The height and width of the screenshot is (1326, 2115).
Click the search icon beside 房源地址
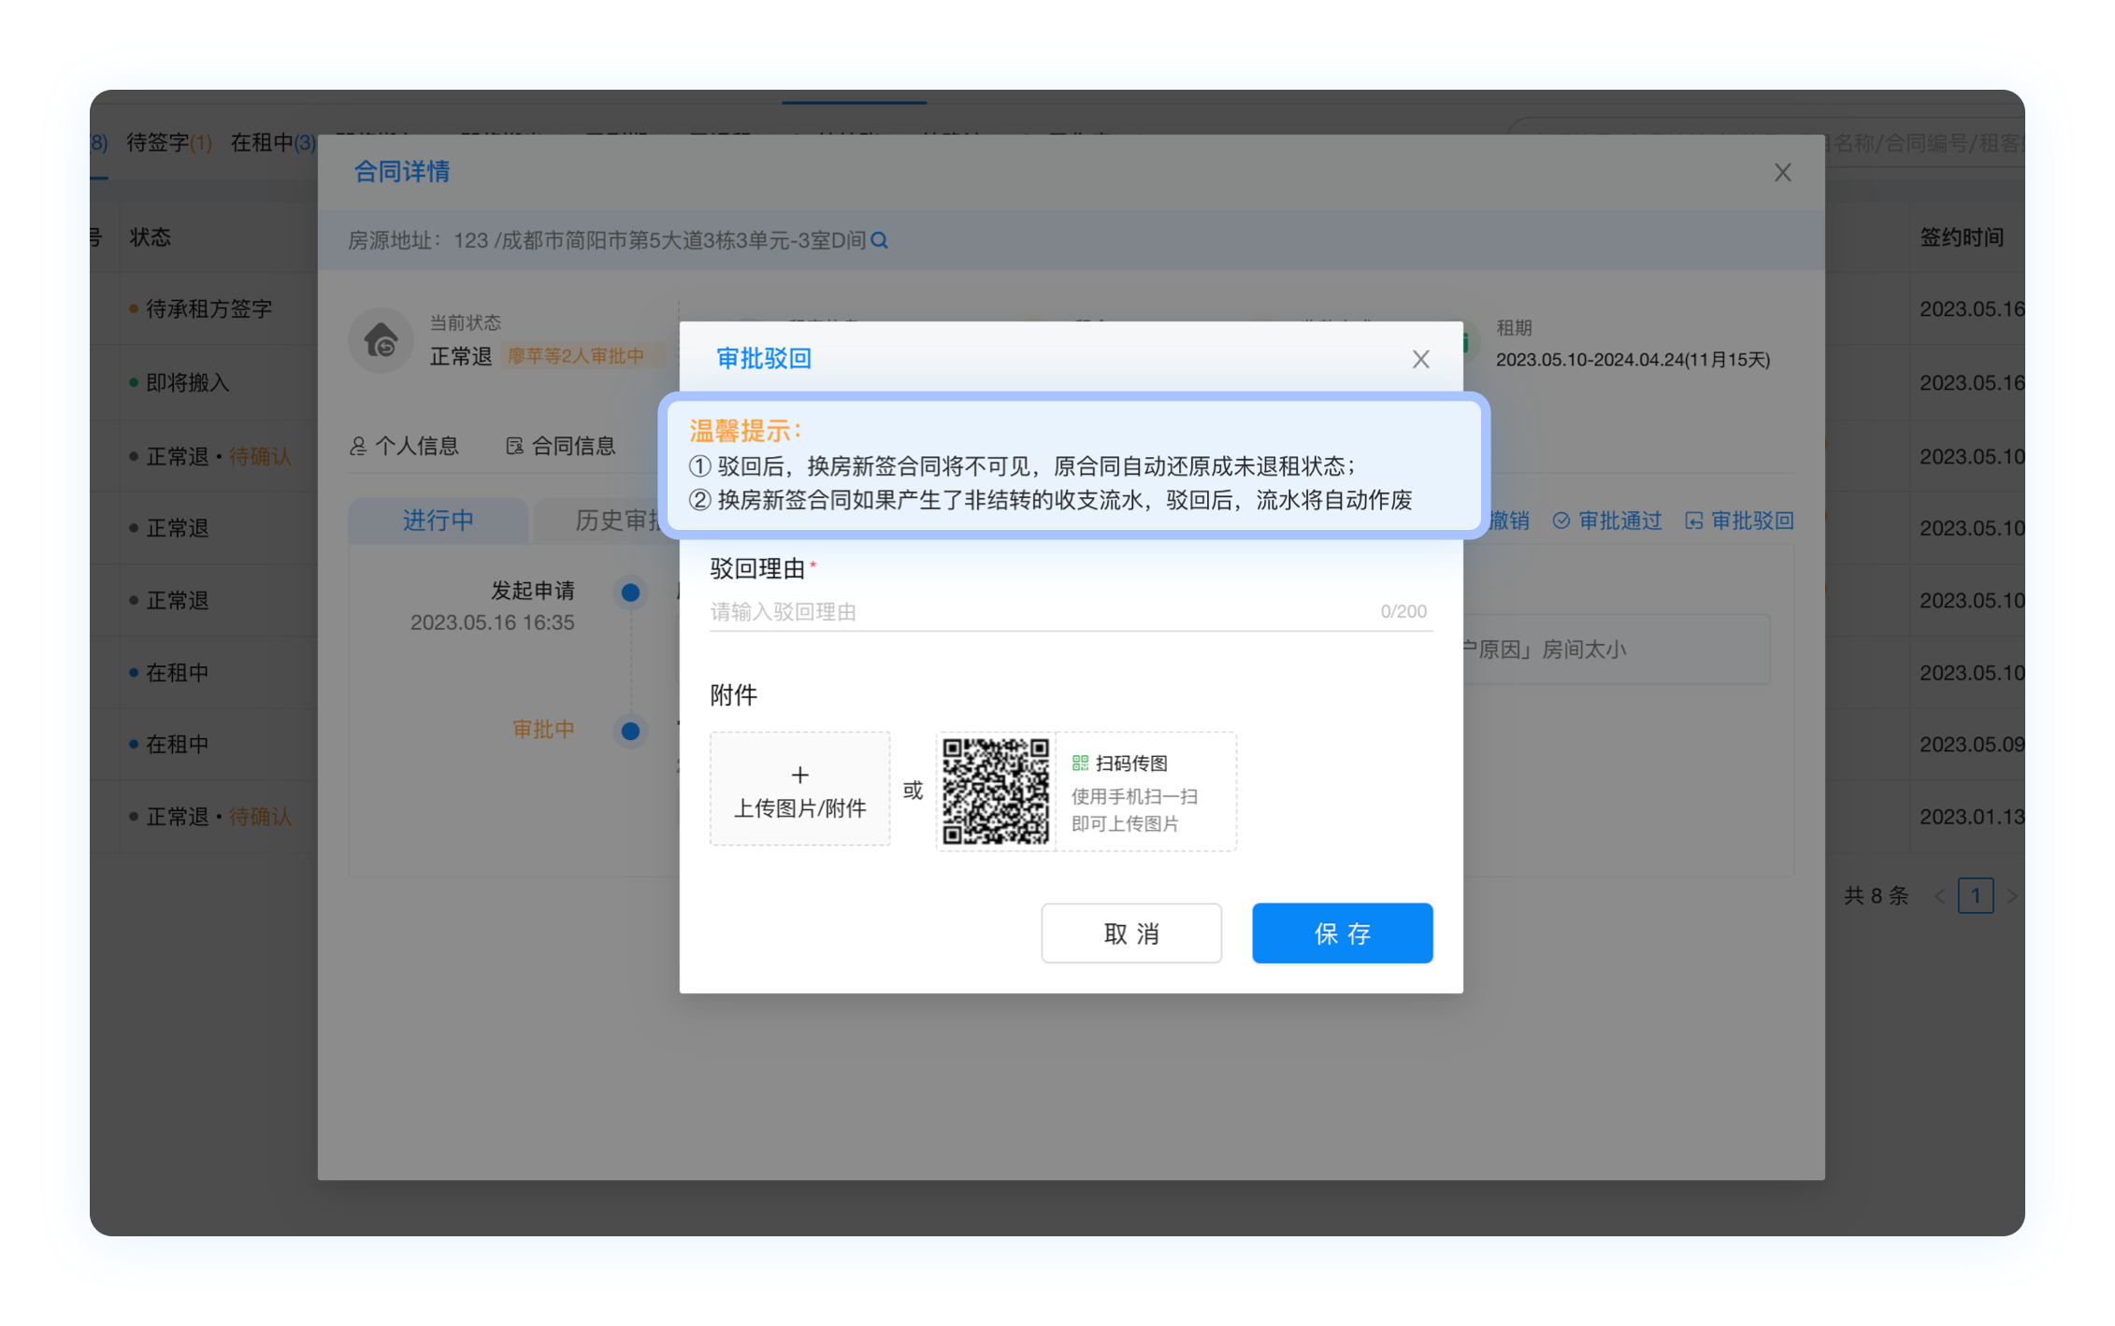point(879,240)
